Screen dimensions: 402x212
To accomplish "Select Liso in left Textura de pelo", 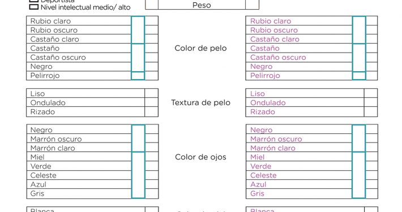I will [x=152, y=93].
